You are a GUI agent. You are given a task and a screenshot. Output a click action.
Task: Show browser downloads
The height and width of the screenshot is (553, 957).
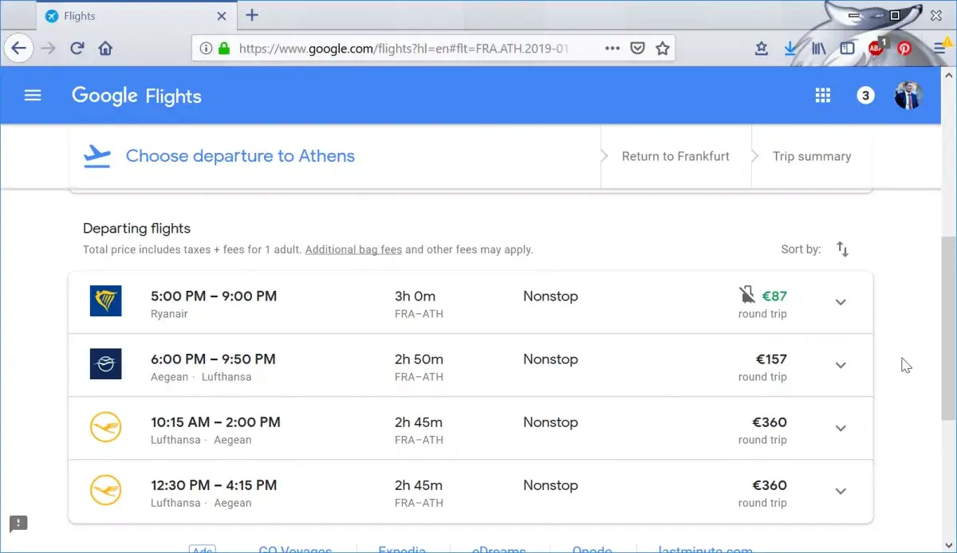pyautogui.click(x=790, y=49)
